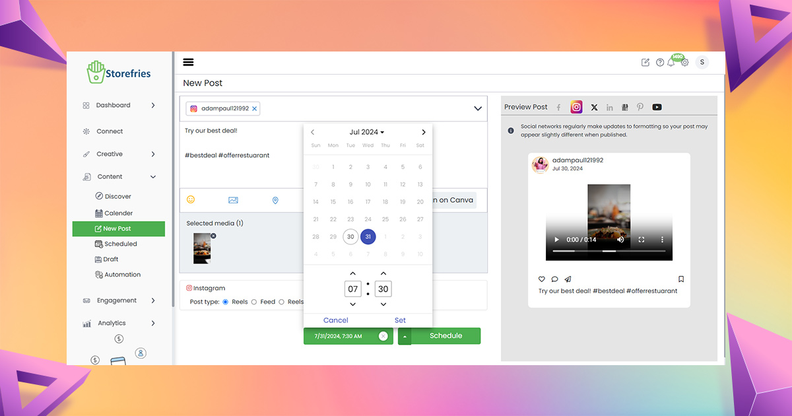Open the Jul 2024 month dropdown
This screenshot has height=416, width=792.
[366, 132]
